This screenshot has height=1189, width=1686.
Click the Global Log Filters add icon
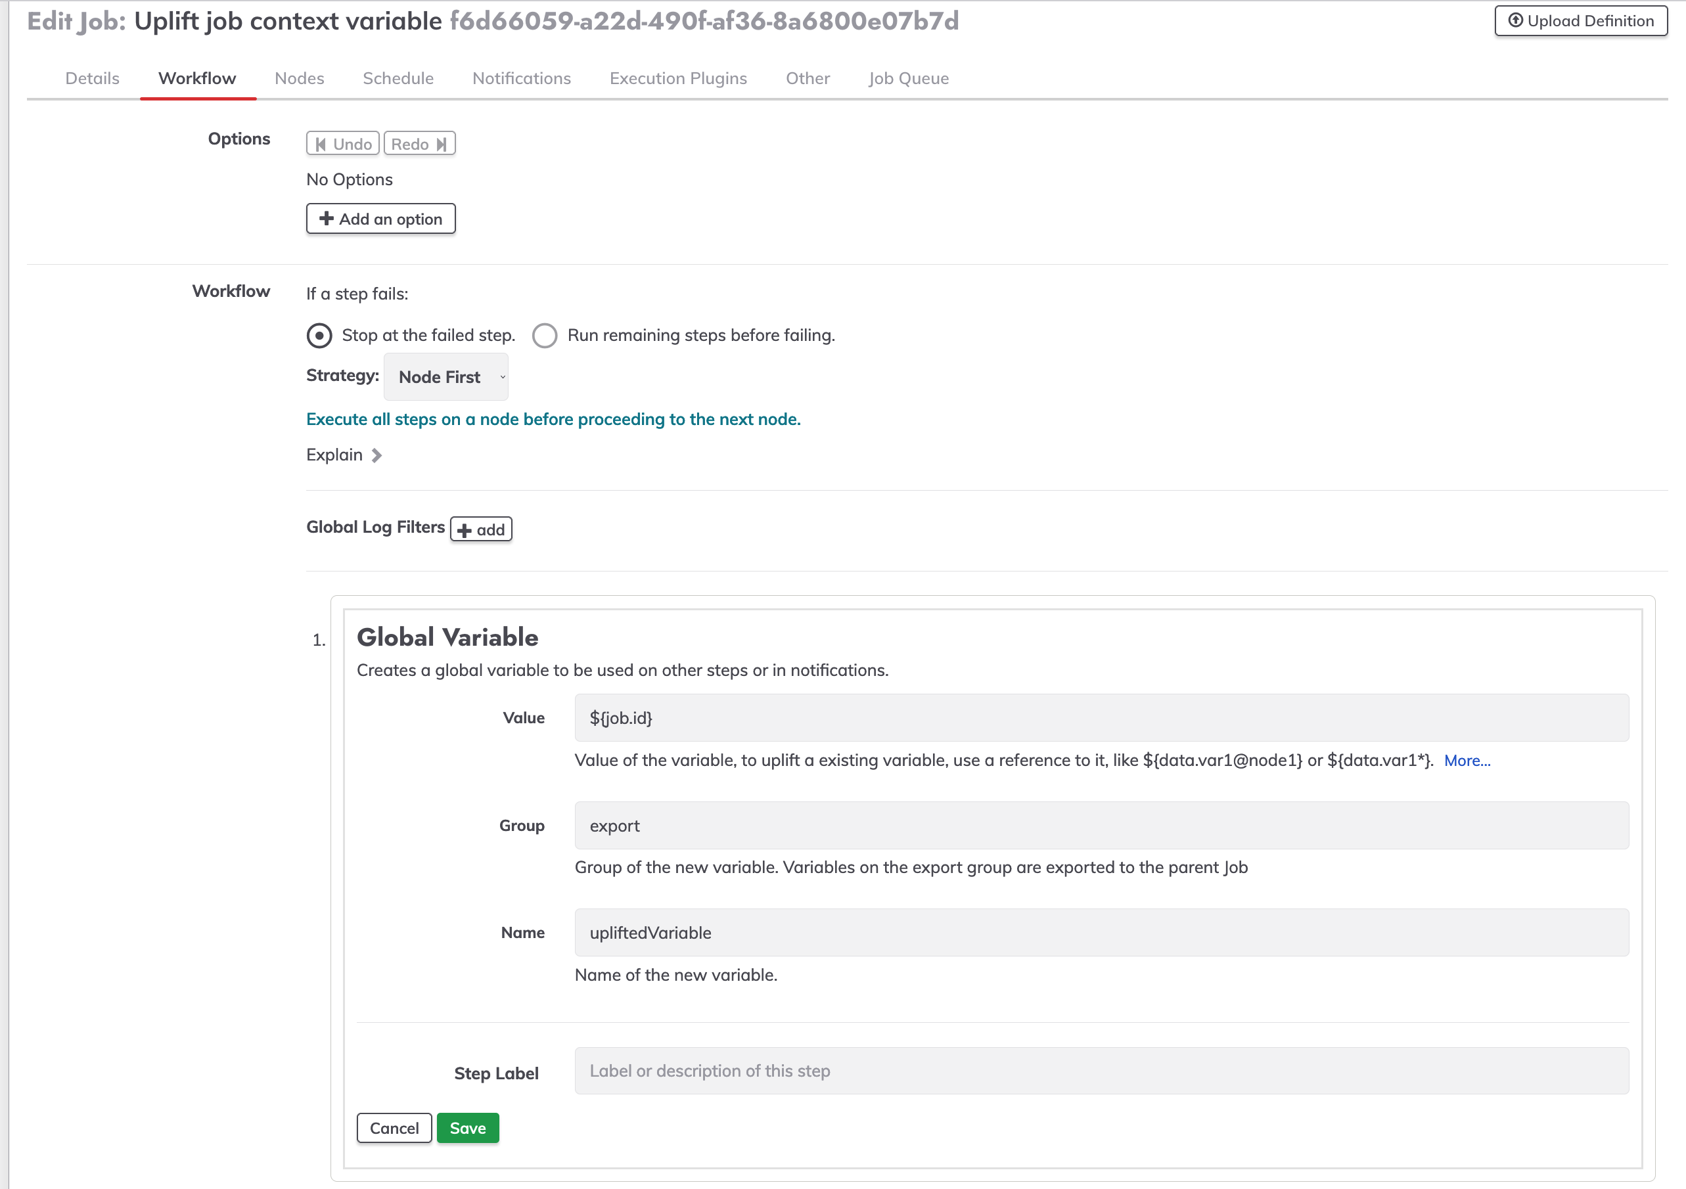click(479, 529)
